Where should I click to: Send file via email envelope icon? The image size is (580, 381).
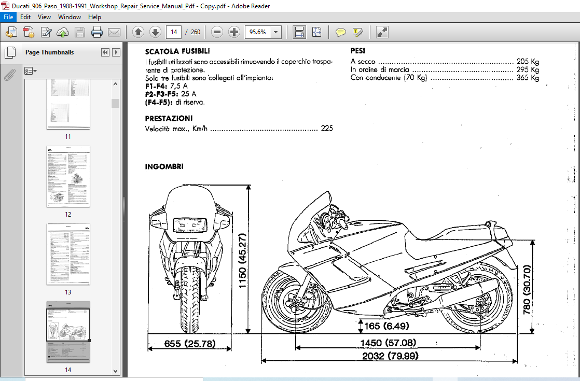[x=114, y=32]
